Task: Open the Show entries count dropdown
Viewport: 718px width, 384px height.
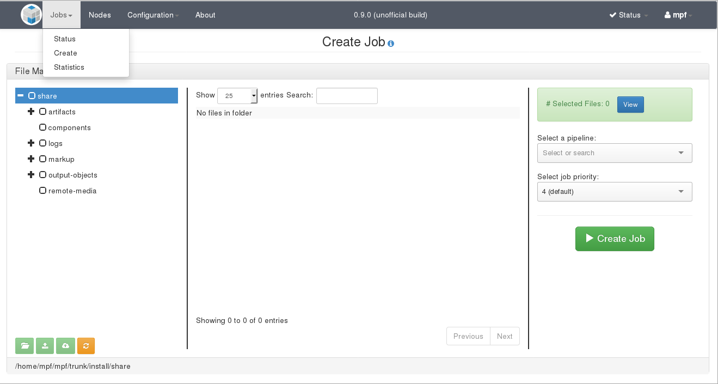Action: click(237, 95)
